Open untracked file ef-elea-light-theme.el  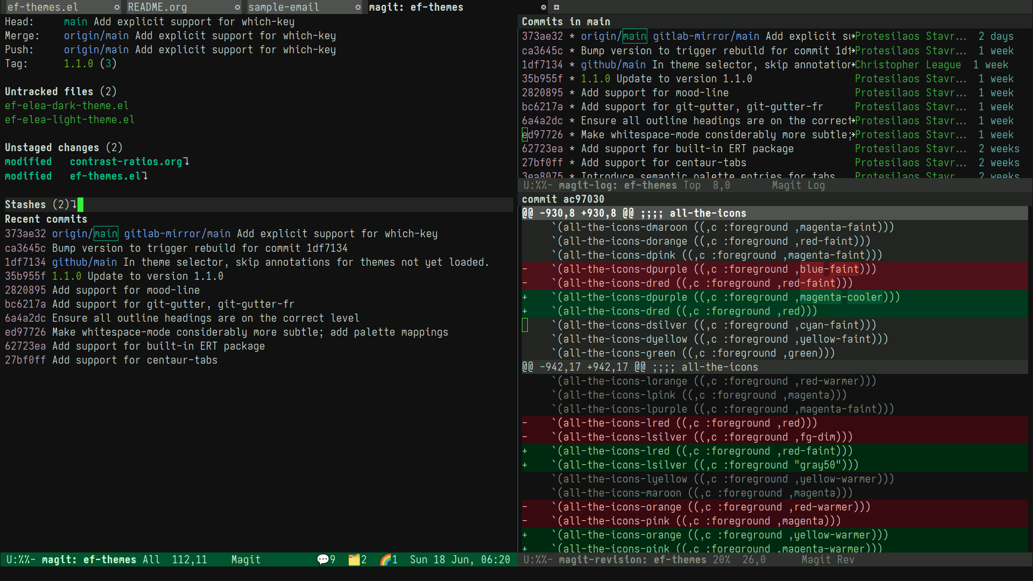coord(70,119)
